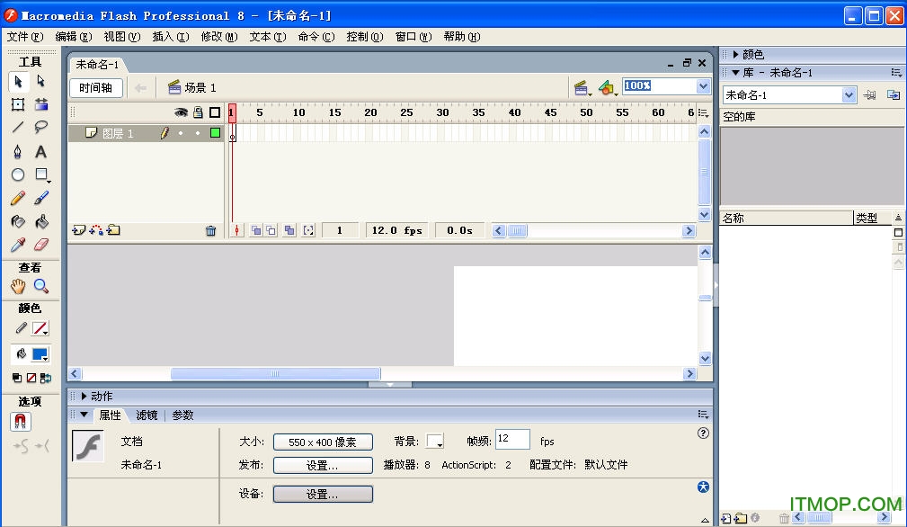Open the 控制(O) menu

[364, 37]
